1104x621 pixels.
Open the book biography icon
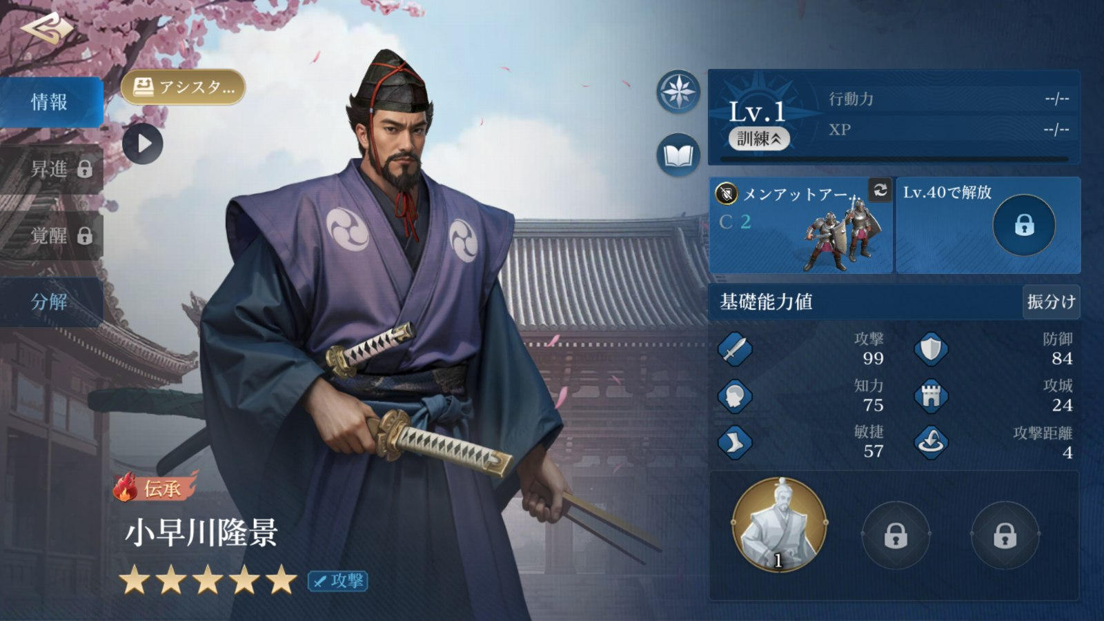[x=678, y=155]
